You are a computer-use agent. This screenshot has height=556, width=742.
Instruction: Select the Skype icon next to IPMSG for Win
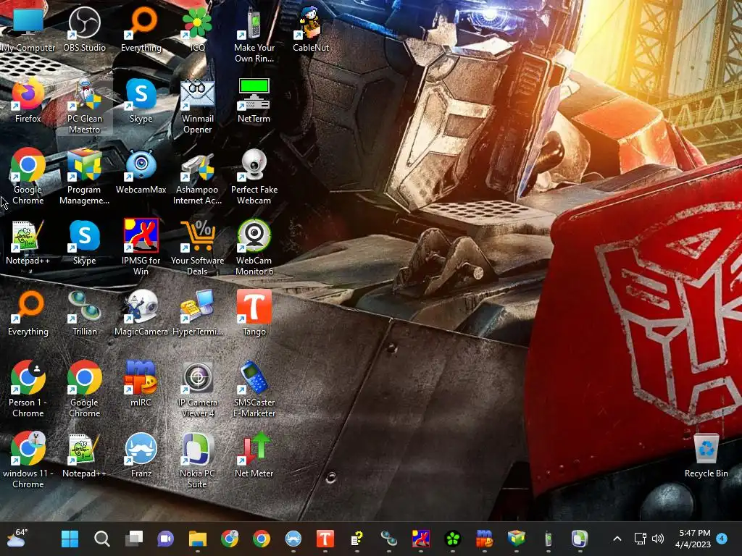pos(84,241)
